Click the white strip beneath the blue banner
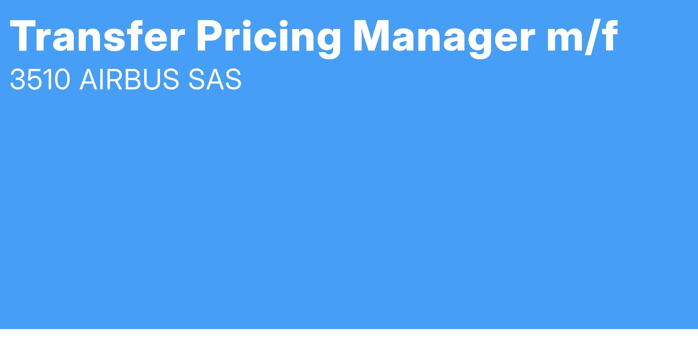This screenshot has height=341, width=698. pyautogui.click(x=349, y=335)
